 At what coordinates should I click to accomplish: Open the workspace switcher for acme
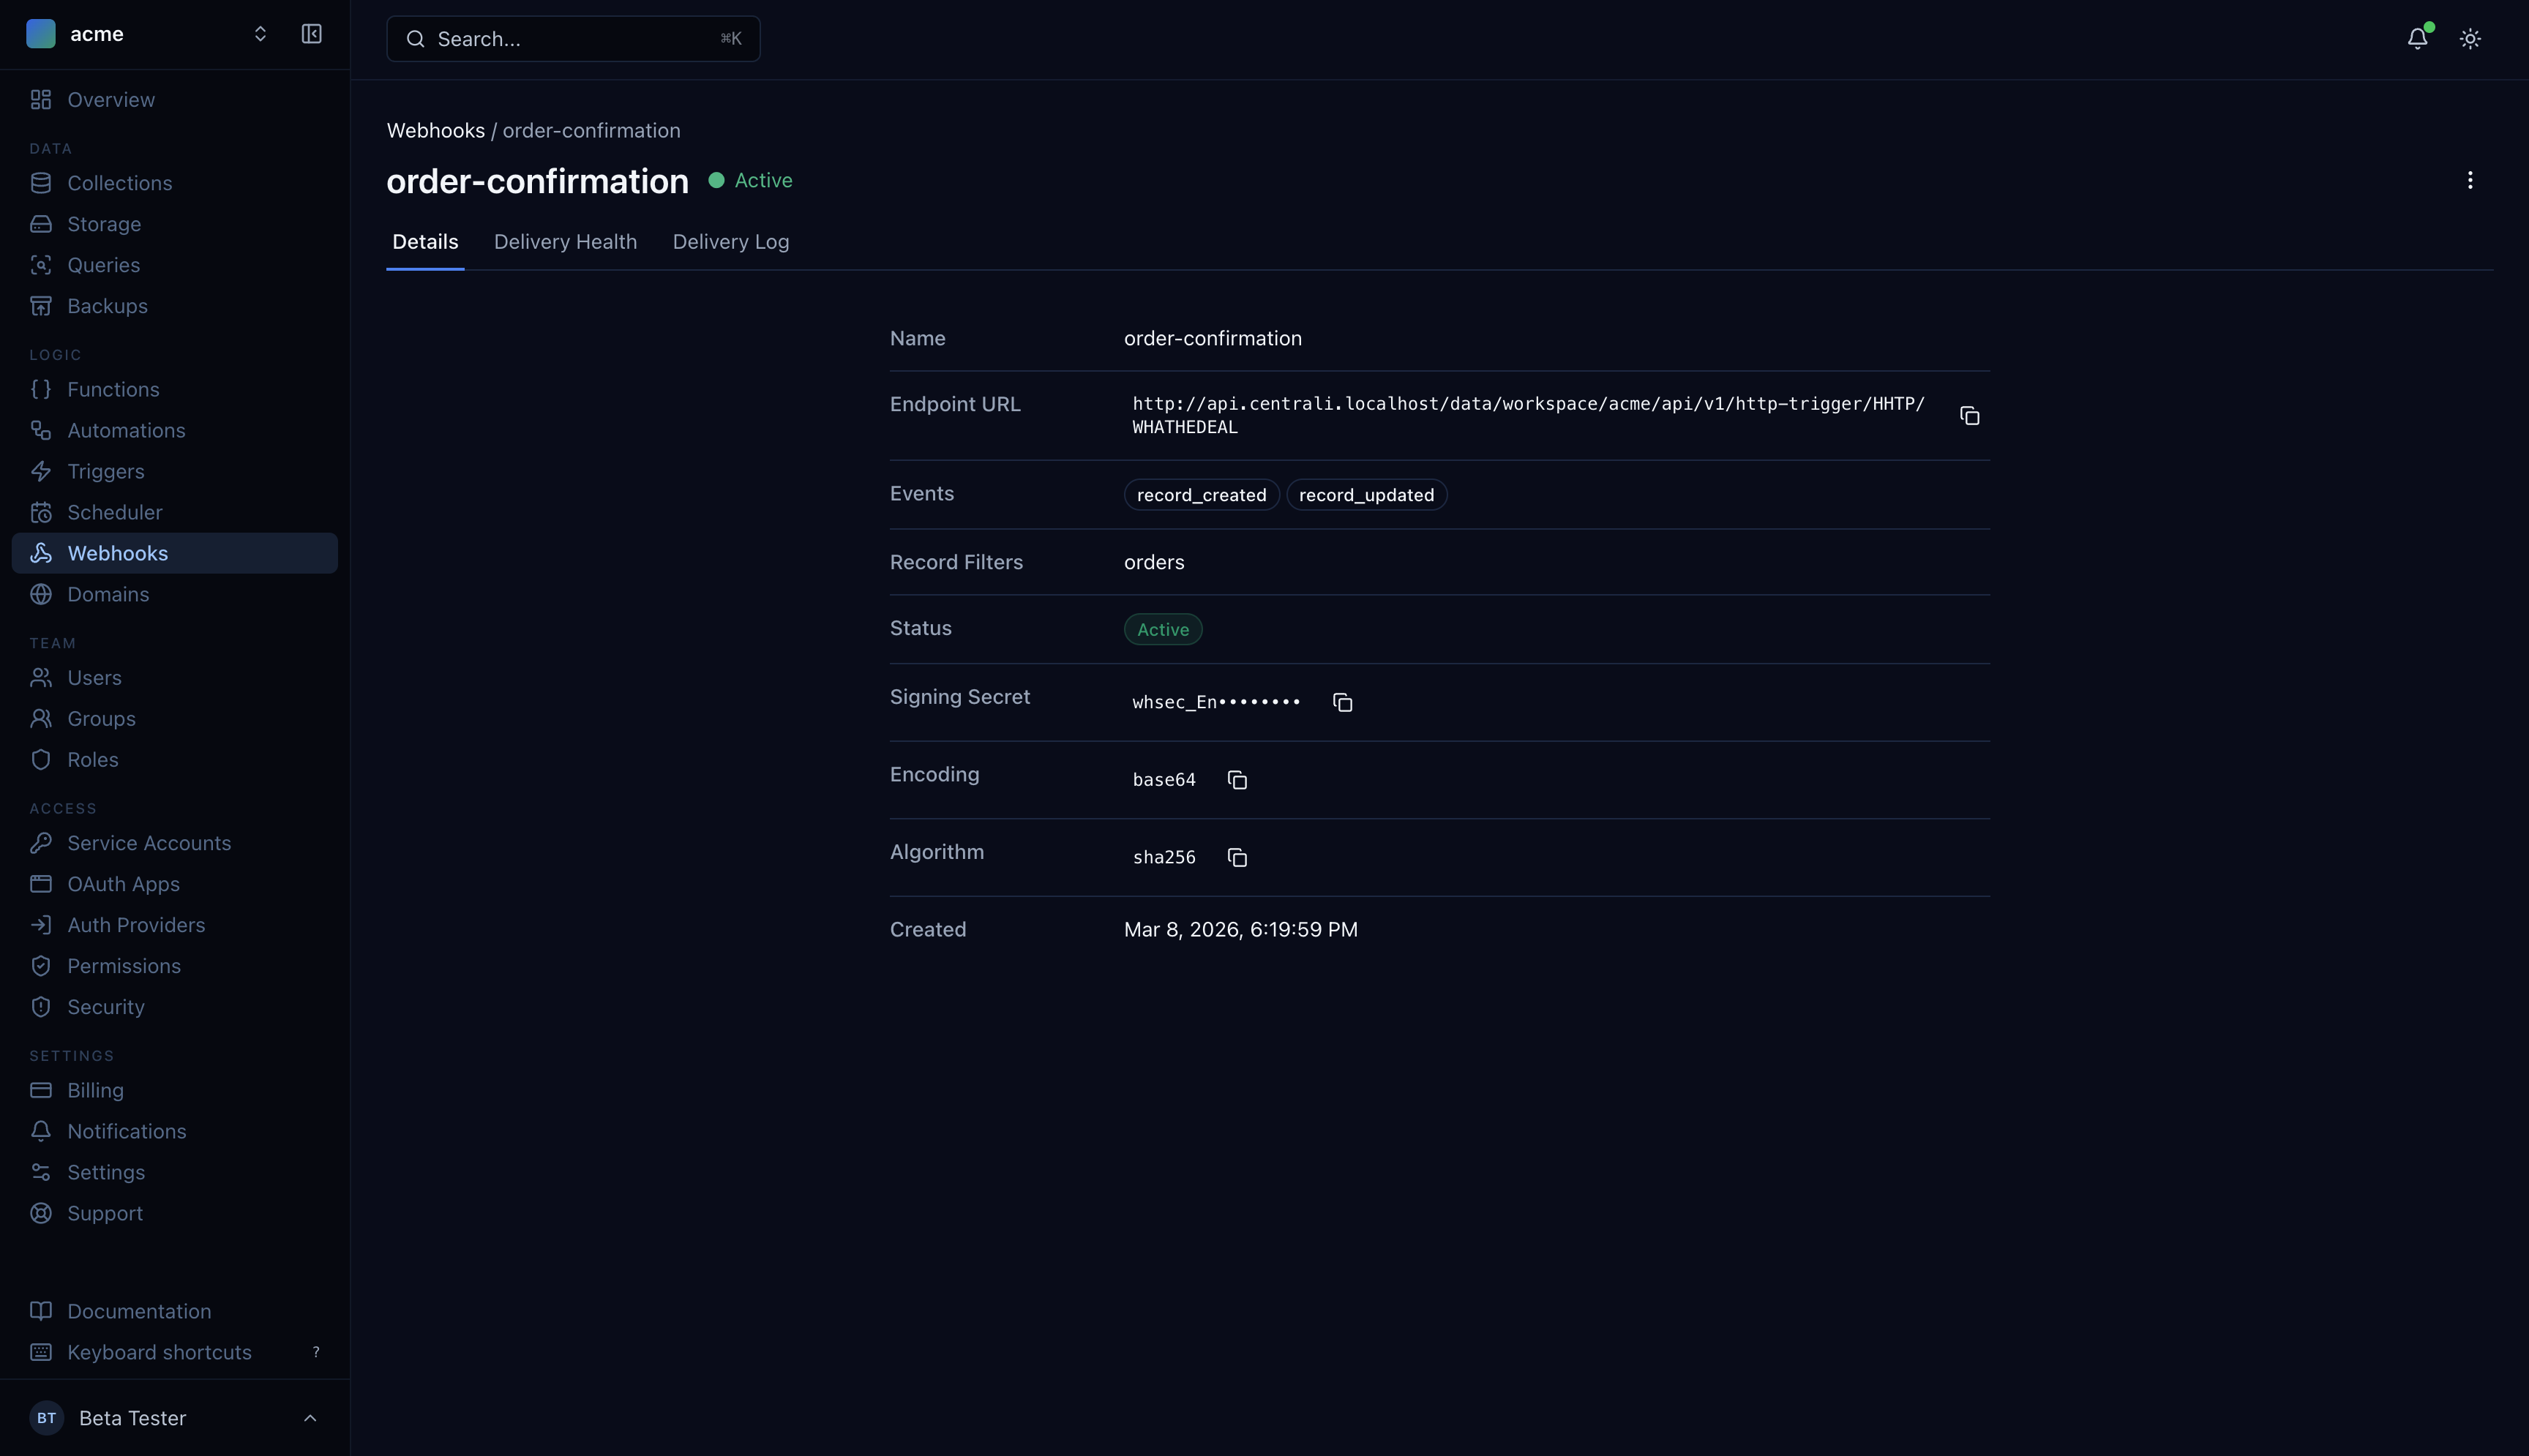tap(260, 33)
